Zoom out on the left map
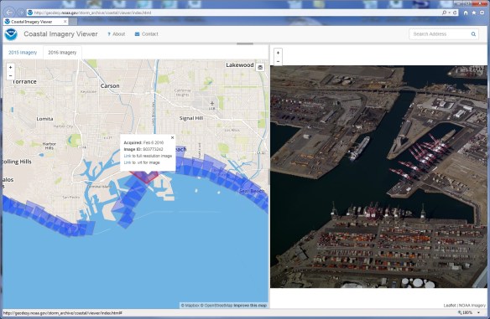This screenshot has height=319, width=490. (x=10, y=76)
